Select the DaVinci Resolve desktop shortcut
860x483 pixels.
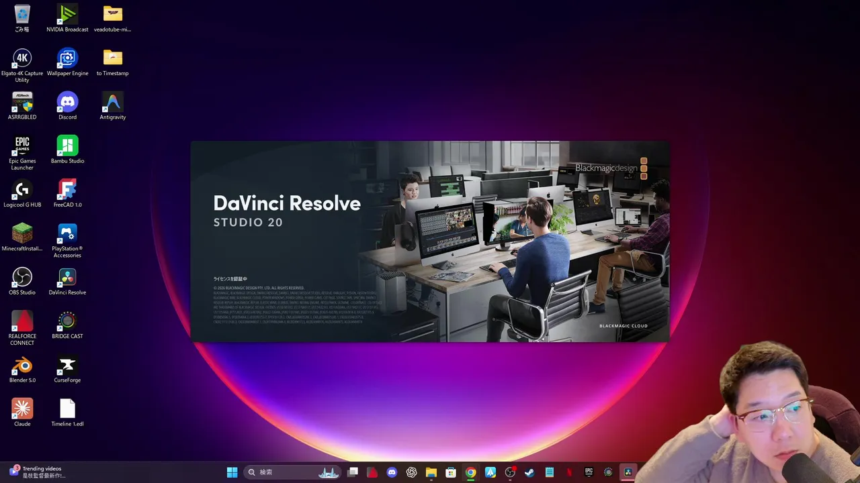coord(67,280)
